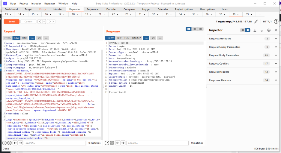The height and width of the screenshot is (153, 281).
Task: Jump to previous match in request search
Action: 15,143
